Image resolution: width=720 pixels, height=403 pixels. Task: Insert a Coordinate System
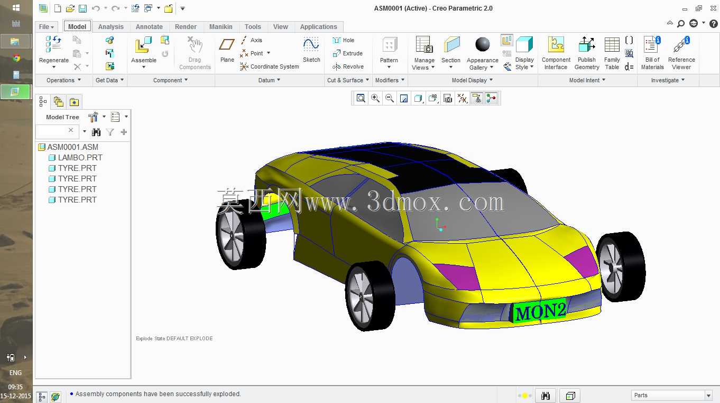[x=270, y=66]
